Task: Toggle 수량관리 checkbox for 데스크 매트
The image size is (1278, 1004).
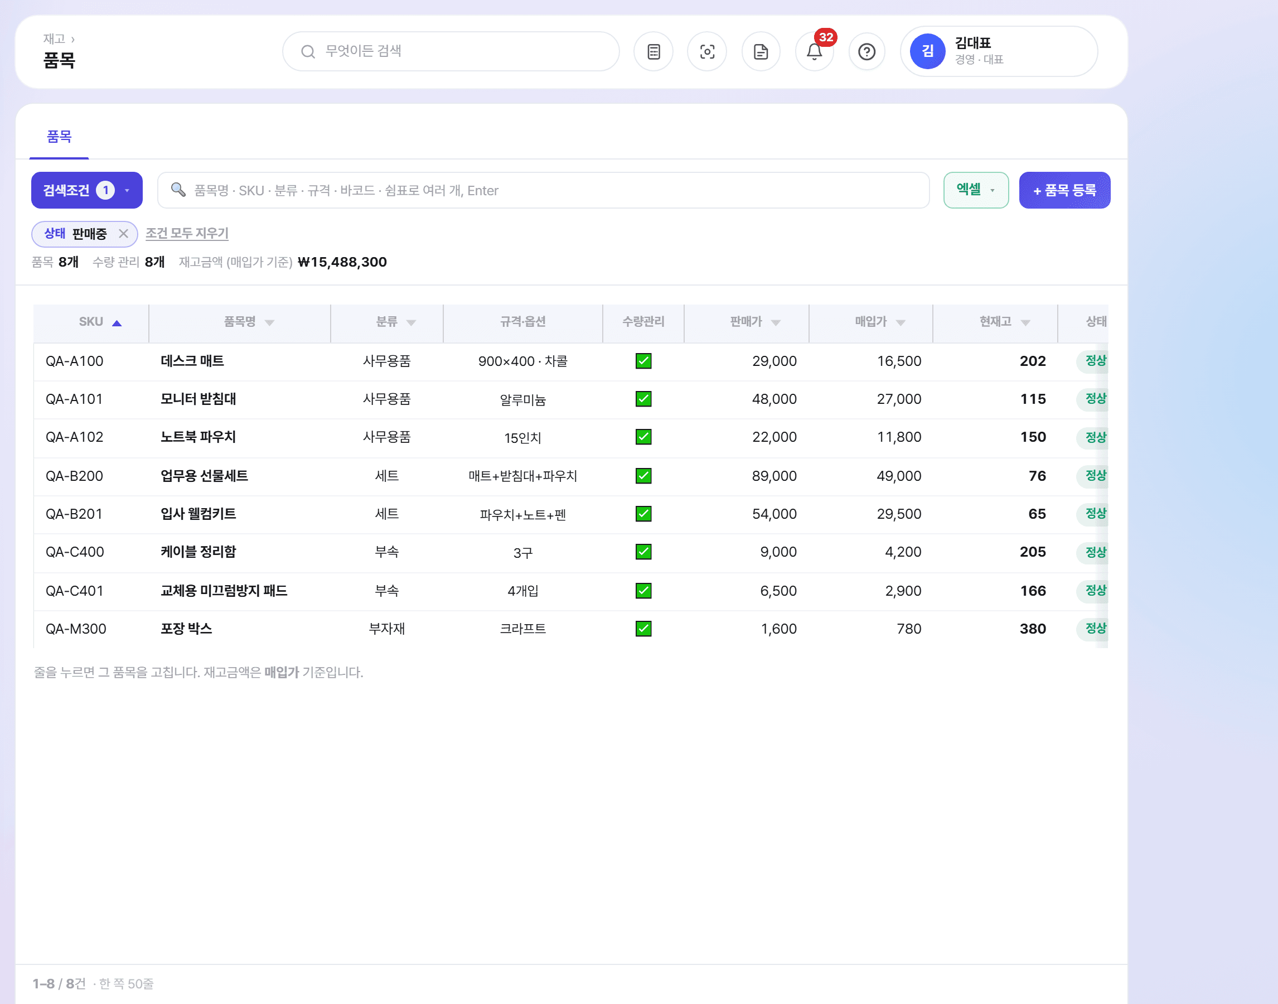Action: point(643,361)
